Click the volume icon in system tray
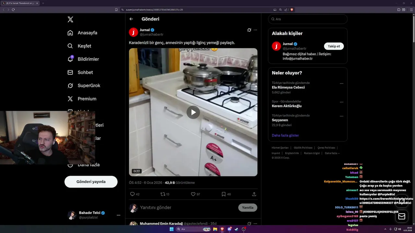Screen dimensions: 415x233 (399, 229)
